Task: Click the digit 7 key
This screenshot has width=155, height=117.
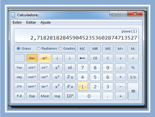Action: [83, 68]
